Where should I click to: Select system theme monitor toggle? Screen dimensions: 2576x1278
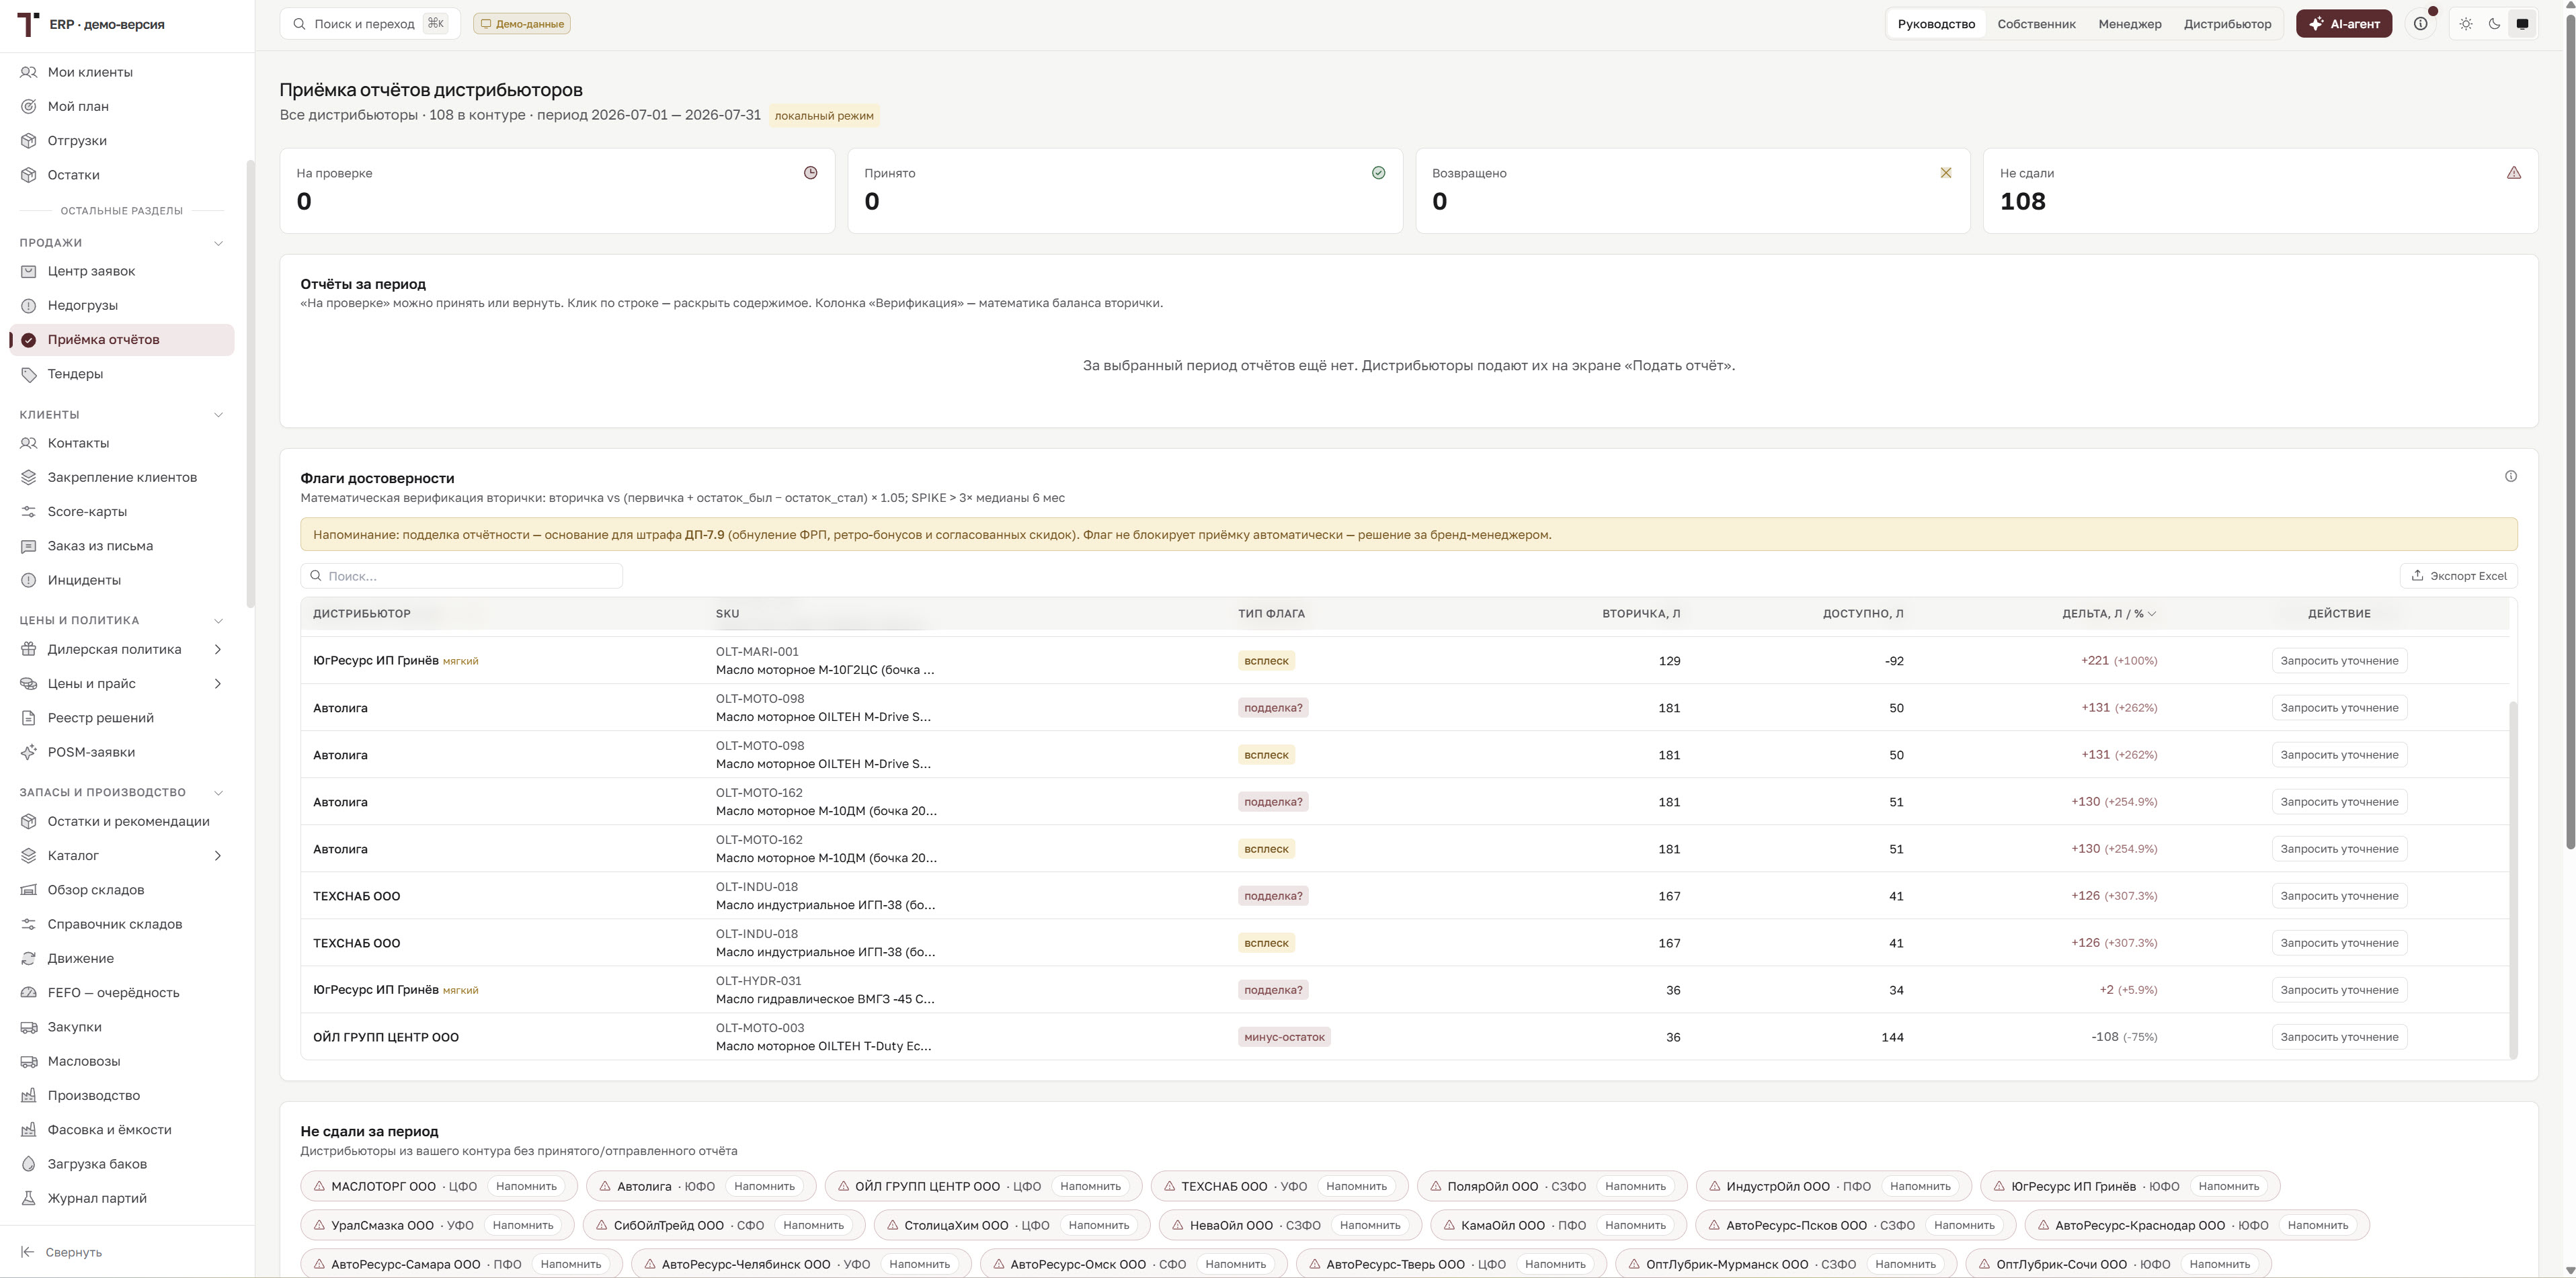click(x=2522, y=24)
